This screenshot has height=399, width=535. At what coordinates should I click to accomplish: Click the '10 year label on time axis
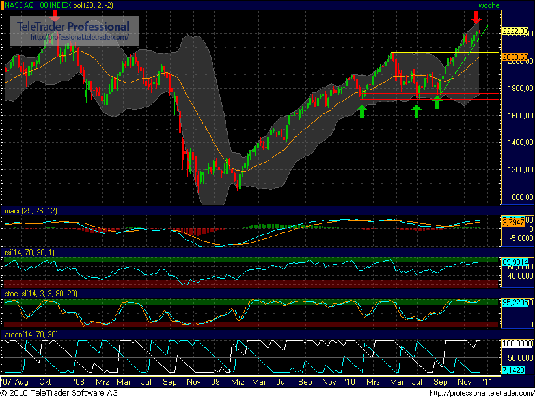(350, 382)
